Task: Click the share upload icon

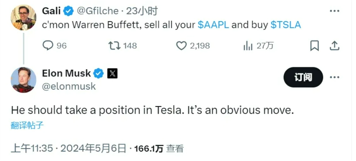Action: pyautogui.click(x=334, y=46)
